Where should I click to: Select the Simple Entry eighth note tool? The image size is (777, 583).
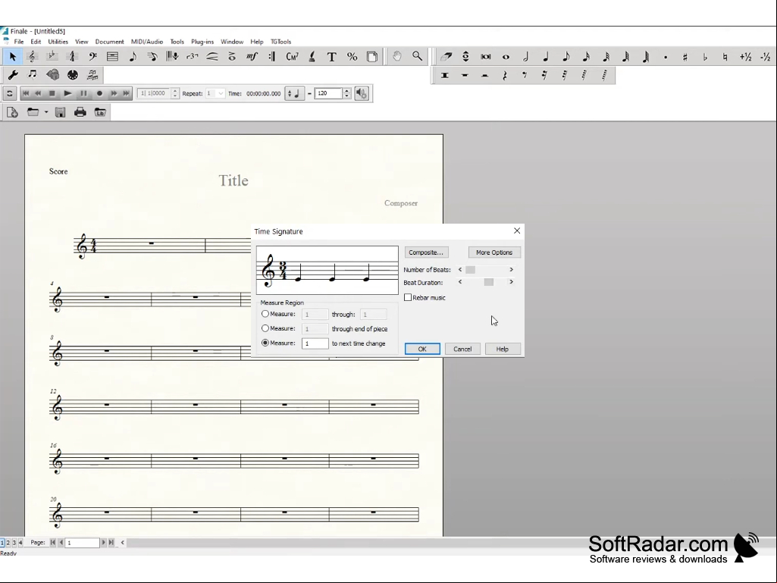133,57
